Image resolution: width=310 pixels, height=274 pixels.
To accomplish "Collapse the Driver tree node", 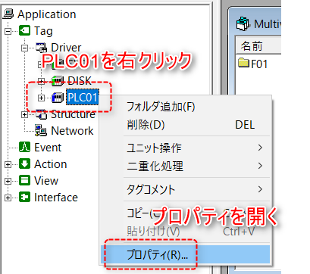I will pyautogui.click(x=25, y=48).
